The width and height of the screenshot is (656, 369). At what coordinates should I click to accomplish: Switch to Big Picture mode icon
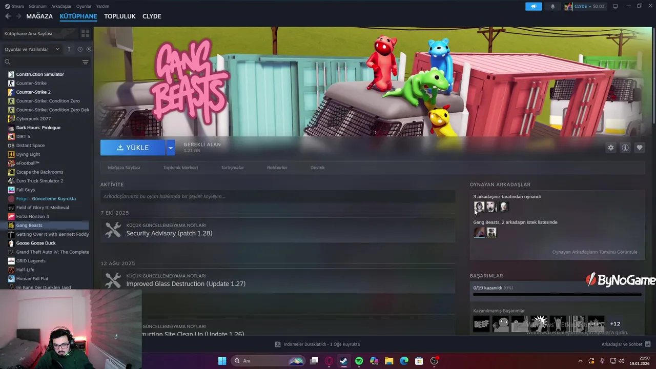(615, 6)
